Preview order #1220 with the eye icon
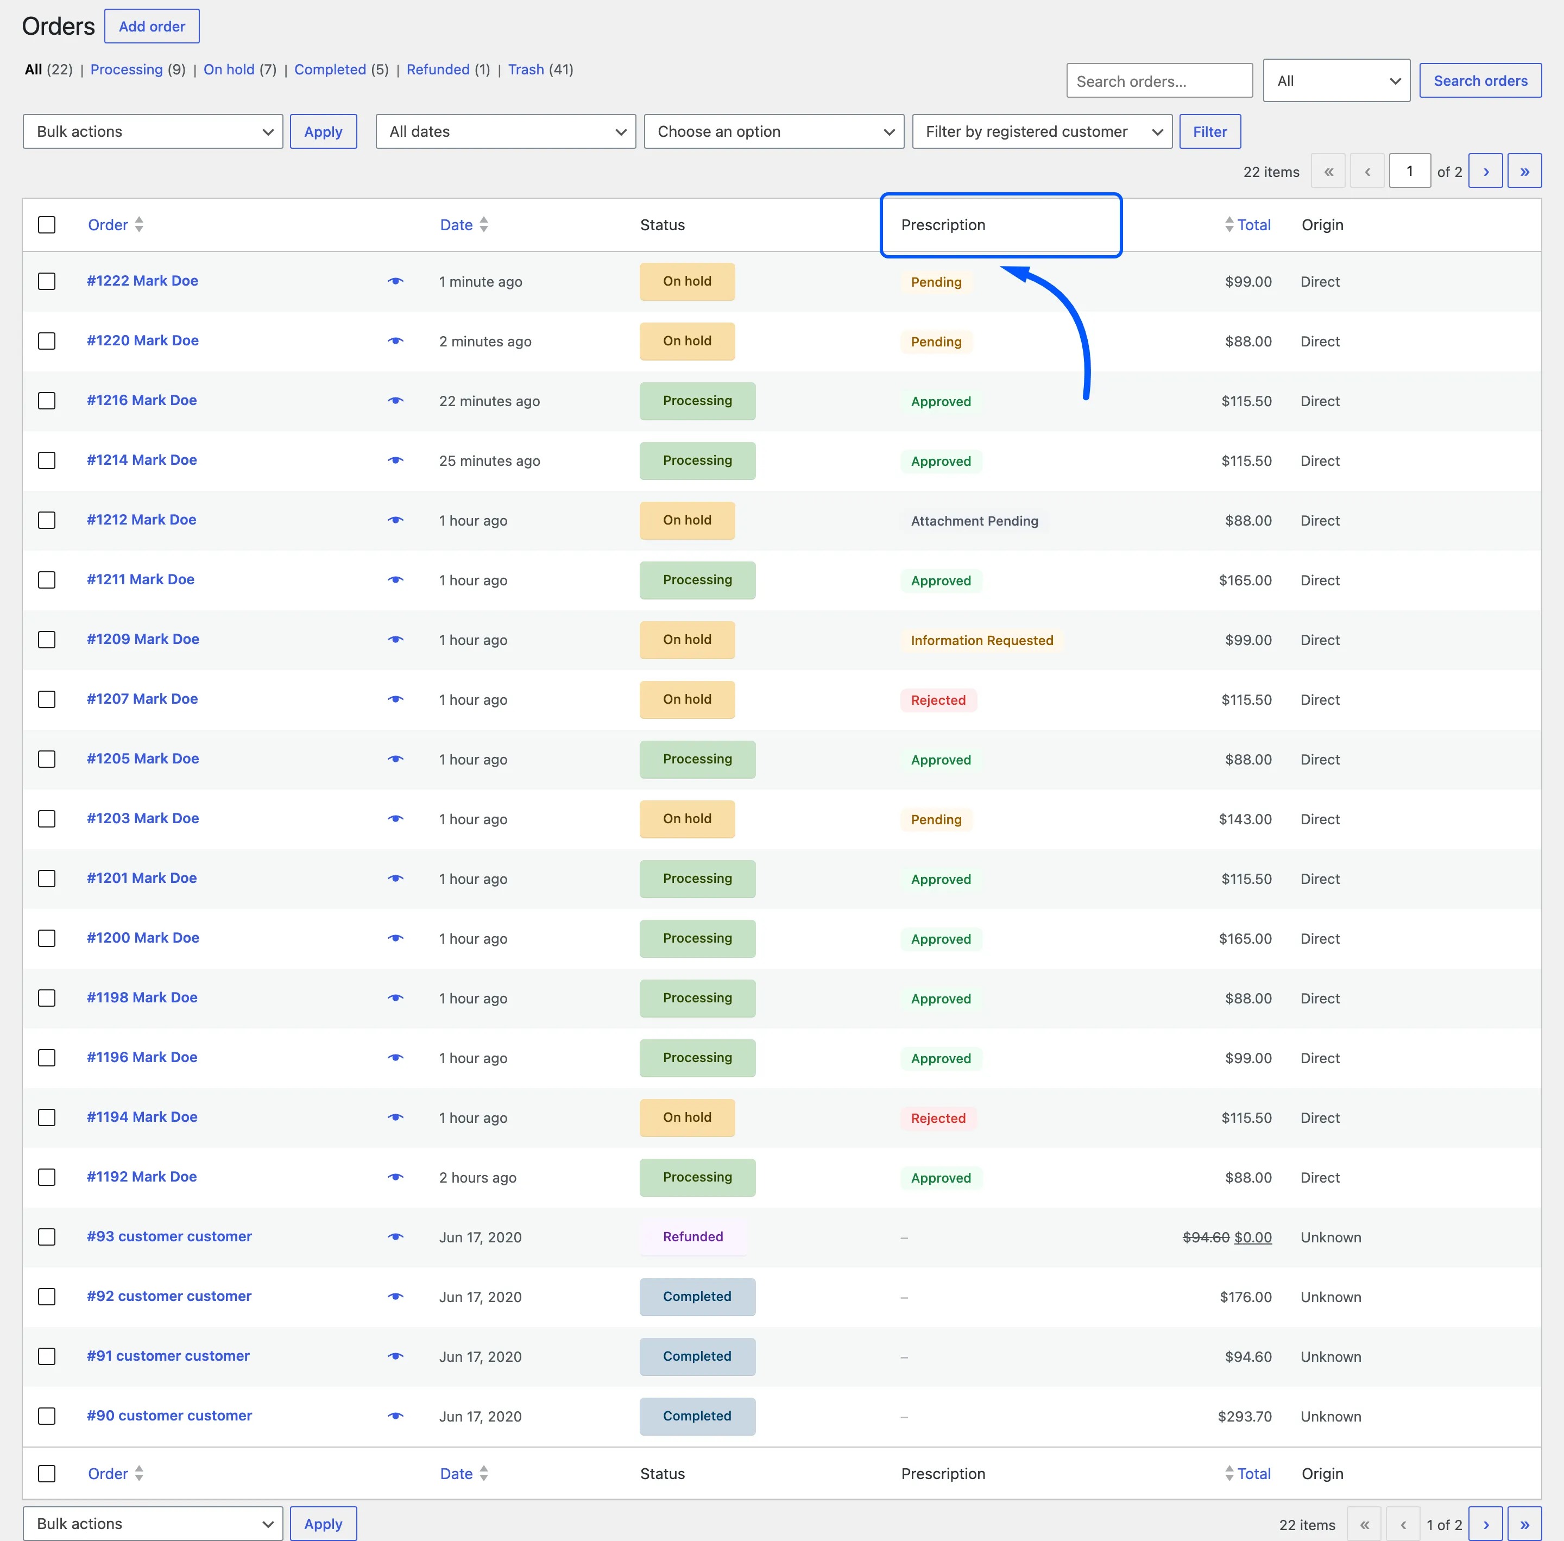 395,342
